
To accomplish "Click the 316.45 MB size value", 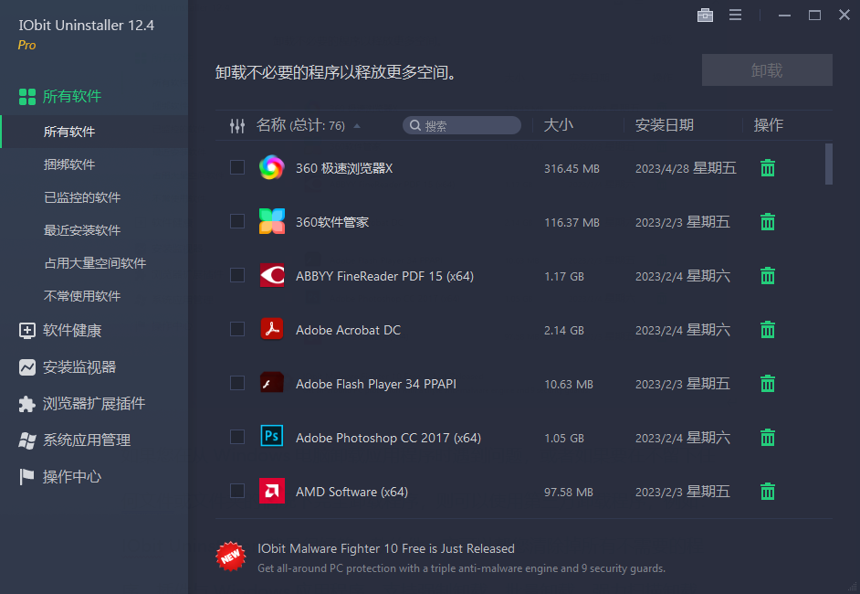I will [572, 168].
